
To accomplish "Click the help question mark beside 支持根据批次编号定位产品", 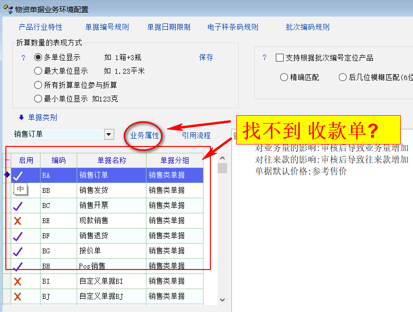I will (x=265, y=58).
